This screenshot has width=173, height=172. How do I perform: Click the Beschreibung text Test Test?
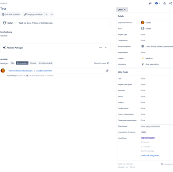(x=4, y=36)
